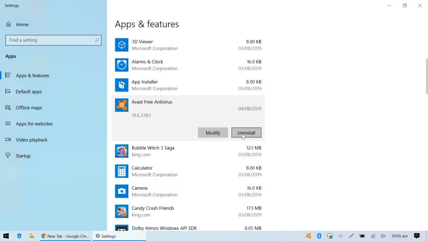The height and width of the screenshot is (241, 428).
Task: Click the 10:05 am taskbar clock
Action: click(399, 236)
